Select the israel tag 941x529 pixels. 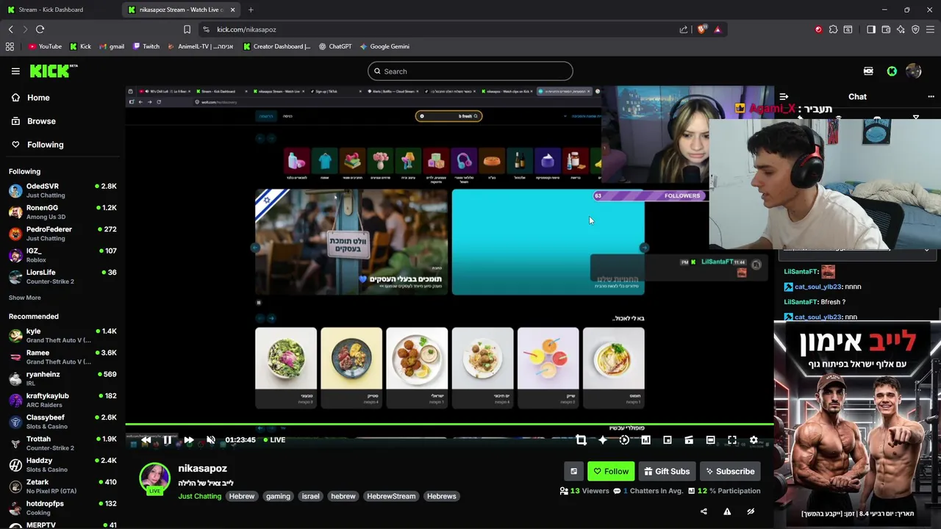[x=310, y=496]
